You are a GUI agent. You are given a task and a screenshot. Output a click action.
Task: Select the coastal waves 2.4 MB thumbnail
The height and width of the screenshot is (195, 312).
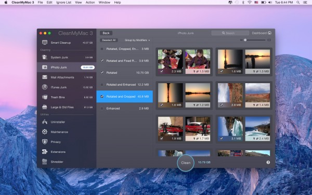point(258,129)
